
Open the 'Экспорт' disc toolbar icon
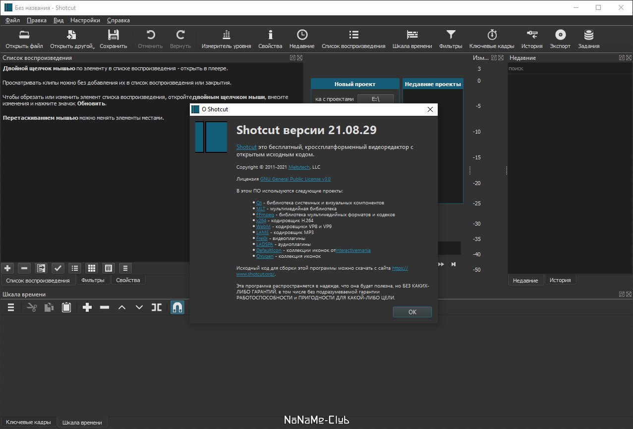(x=560, y=40)
